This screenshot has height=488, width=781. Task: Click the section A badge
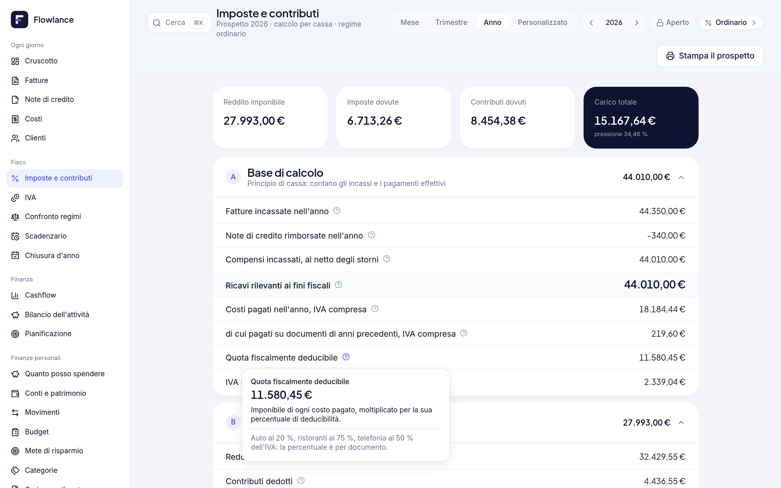coord(233,177)
